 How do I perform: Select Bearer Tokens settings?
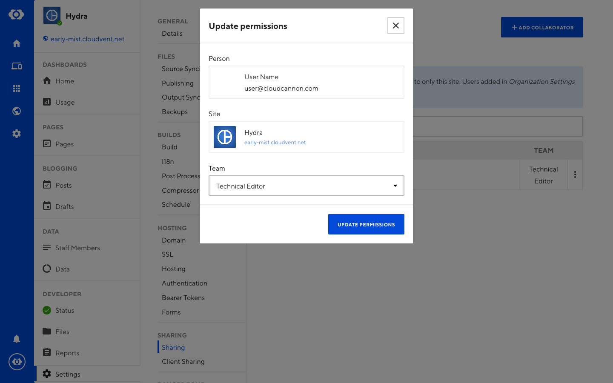183,298
